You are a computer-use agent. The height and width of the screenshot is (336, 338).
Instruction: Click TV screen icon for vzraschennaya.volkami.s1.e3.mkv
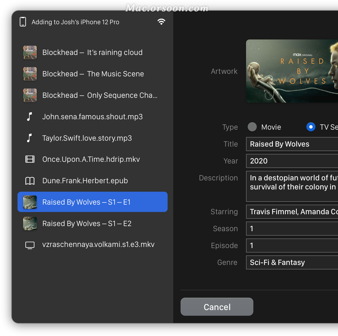(x=30, y=245)
